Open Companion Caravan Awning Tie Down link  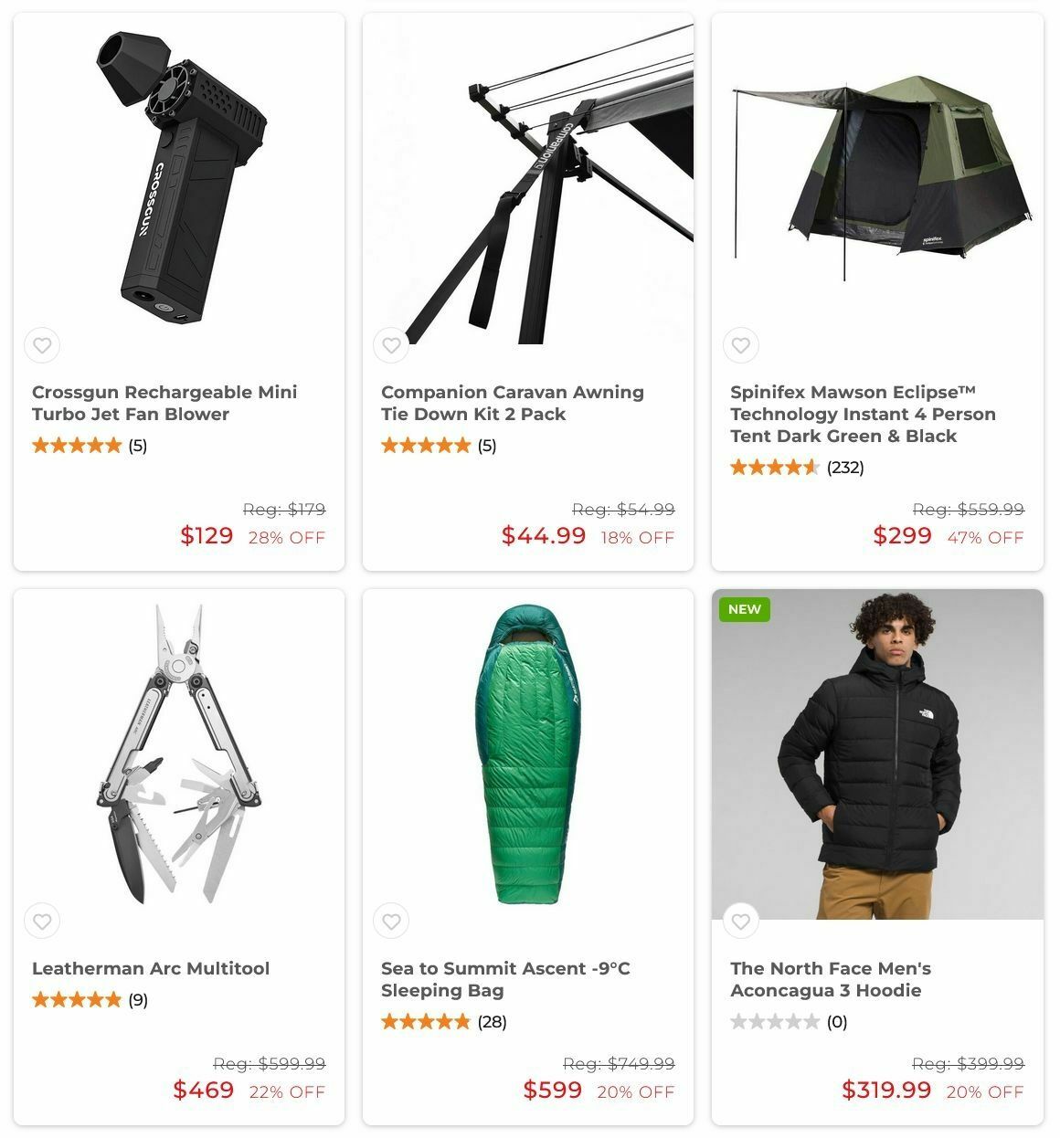click(x=513, y=403)
